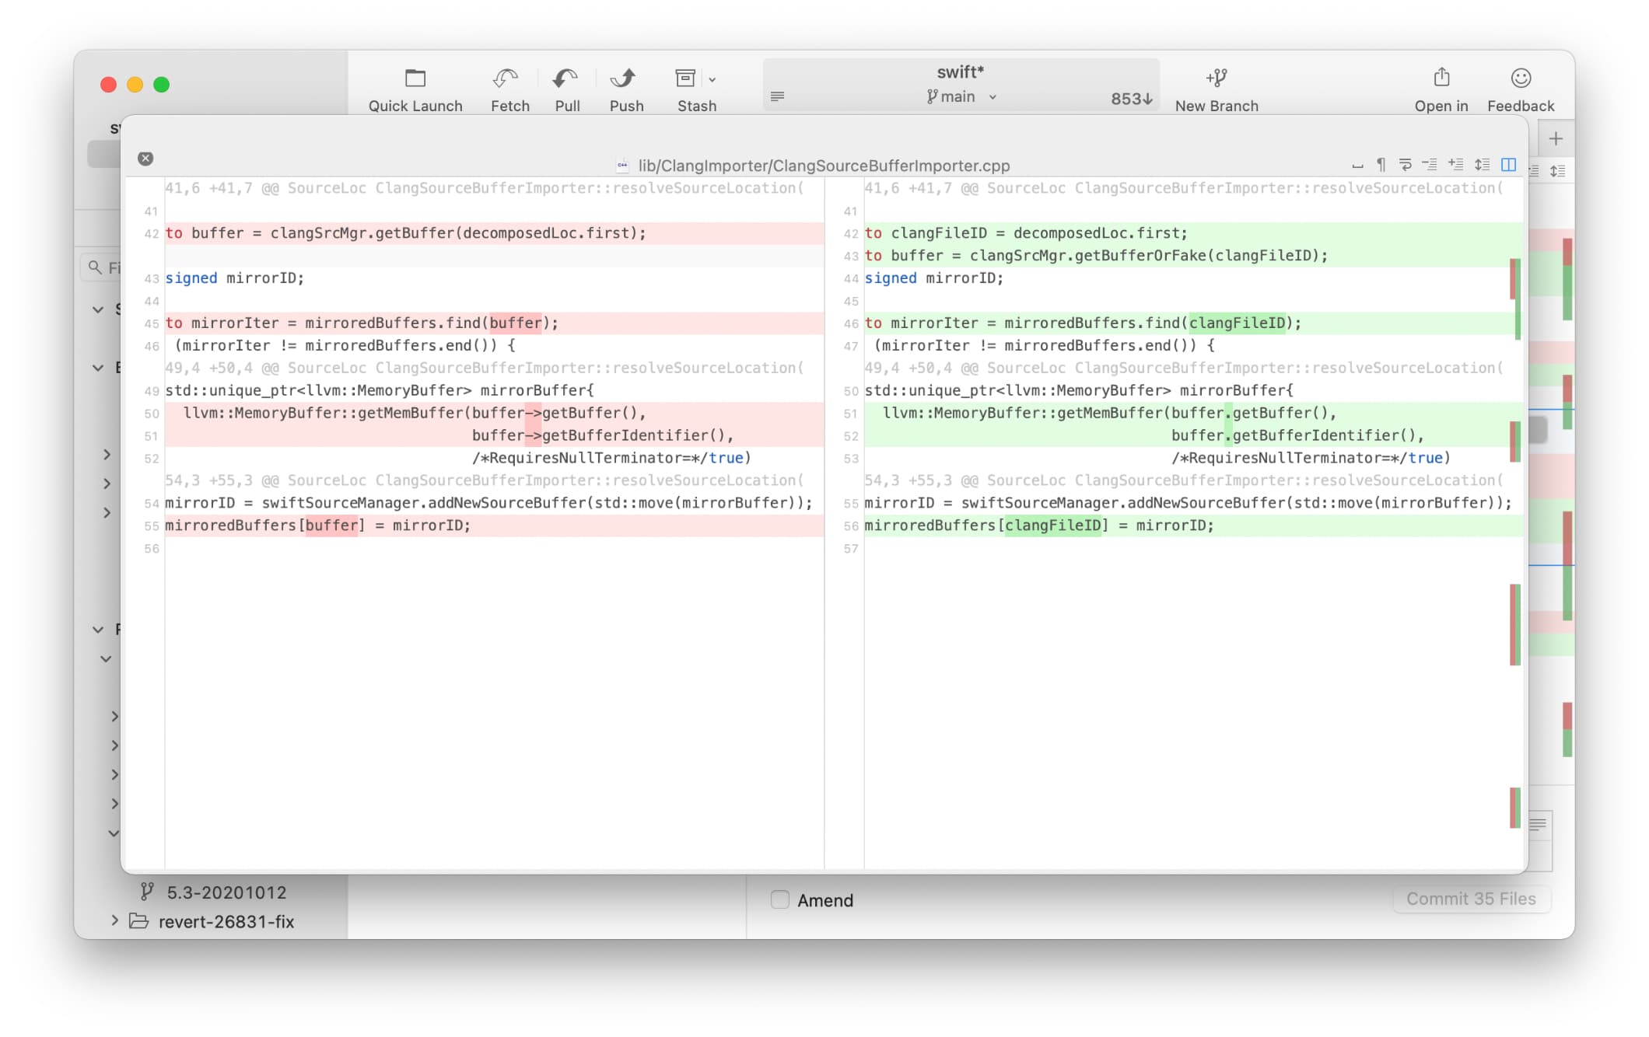Open the main branch dropdown

[993, 96]
